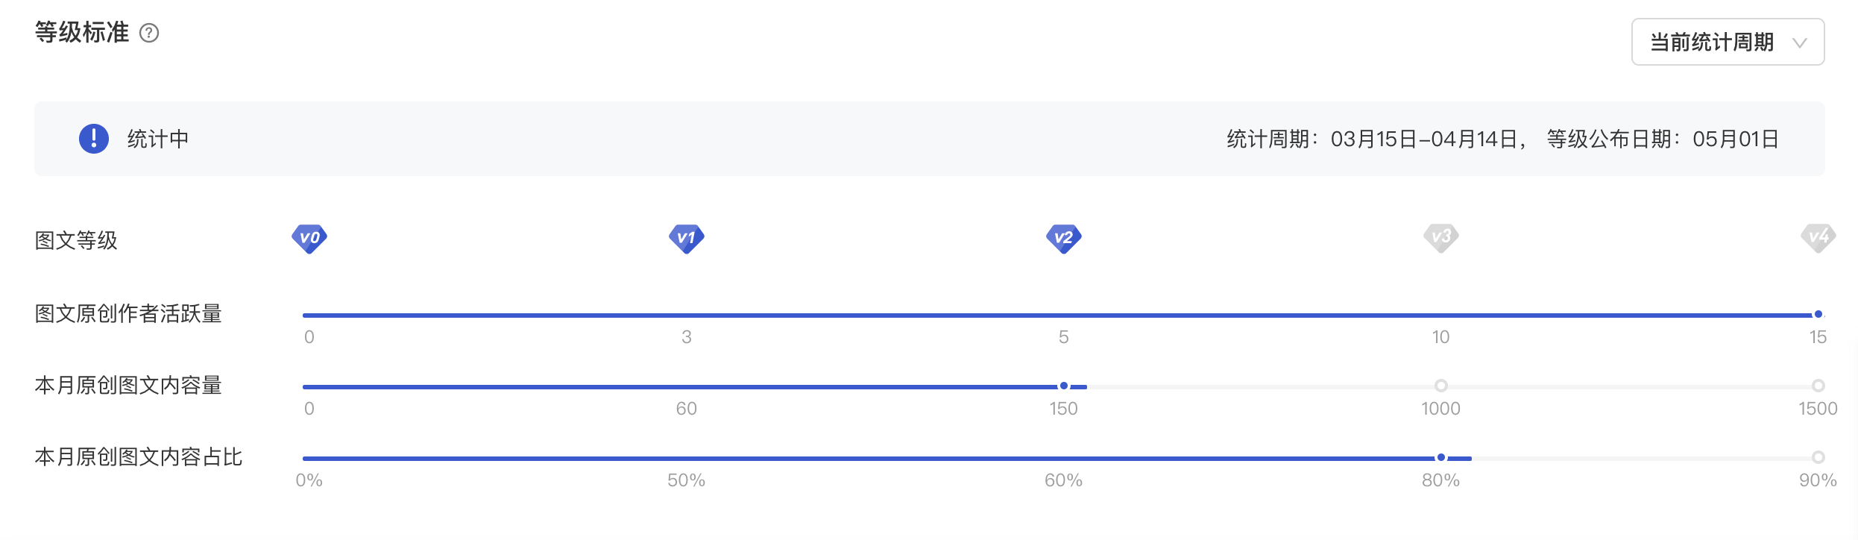Click the greyed V3 level badge
This screenshot has height=540, width=1858.
[1441, 238]
